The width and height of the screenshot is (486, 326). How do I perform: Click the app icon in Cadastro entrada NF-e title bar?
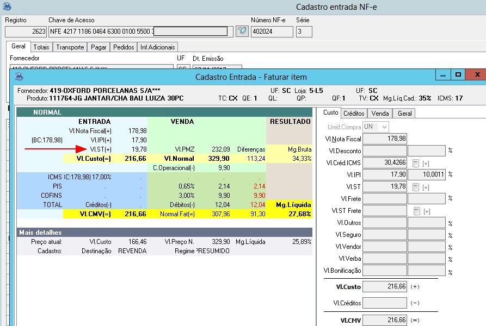coord(7,7)
